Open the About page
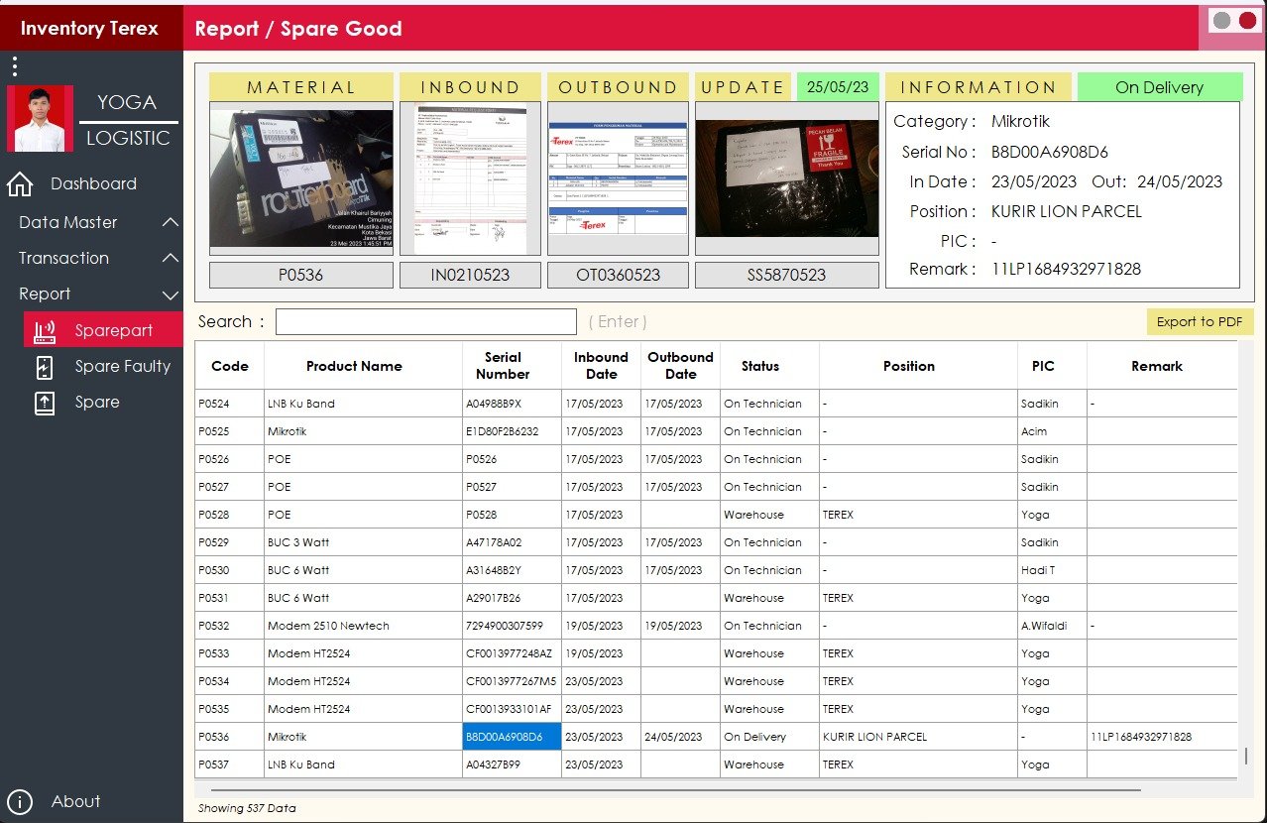Image resolution: width=1267 pixels, height=823 pixels. coord(75,801)
